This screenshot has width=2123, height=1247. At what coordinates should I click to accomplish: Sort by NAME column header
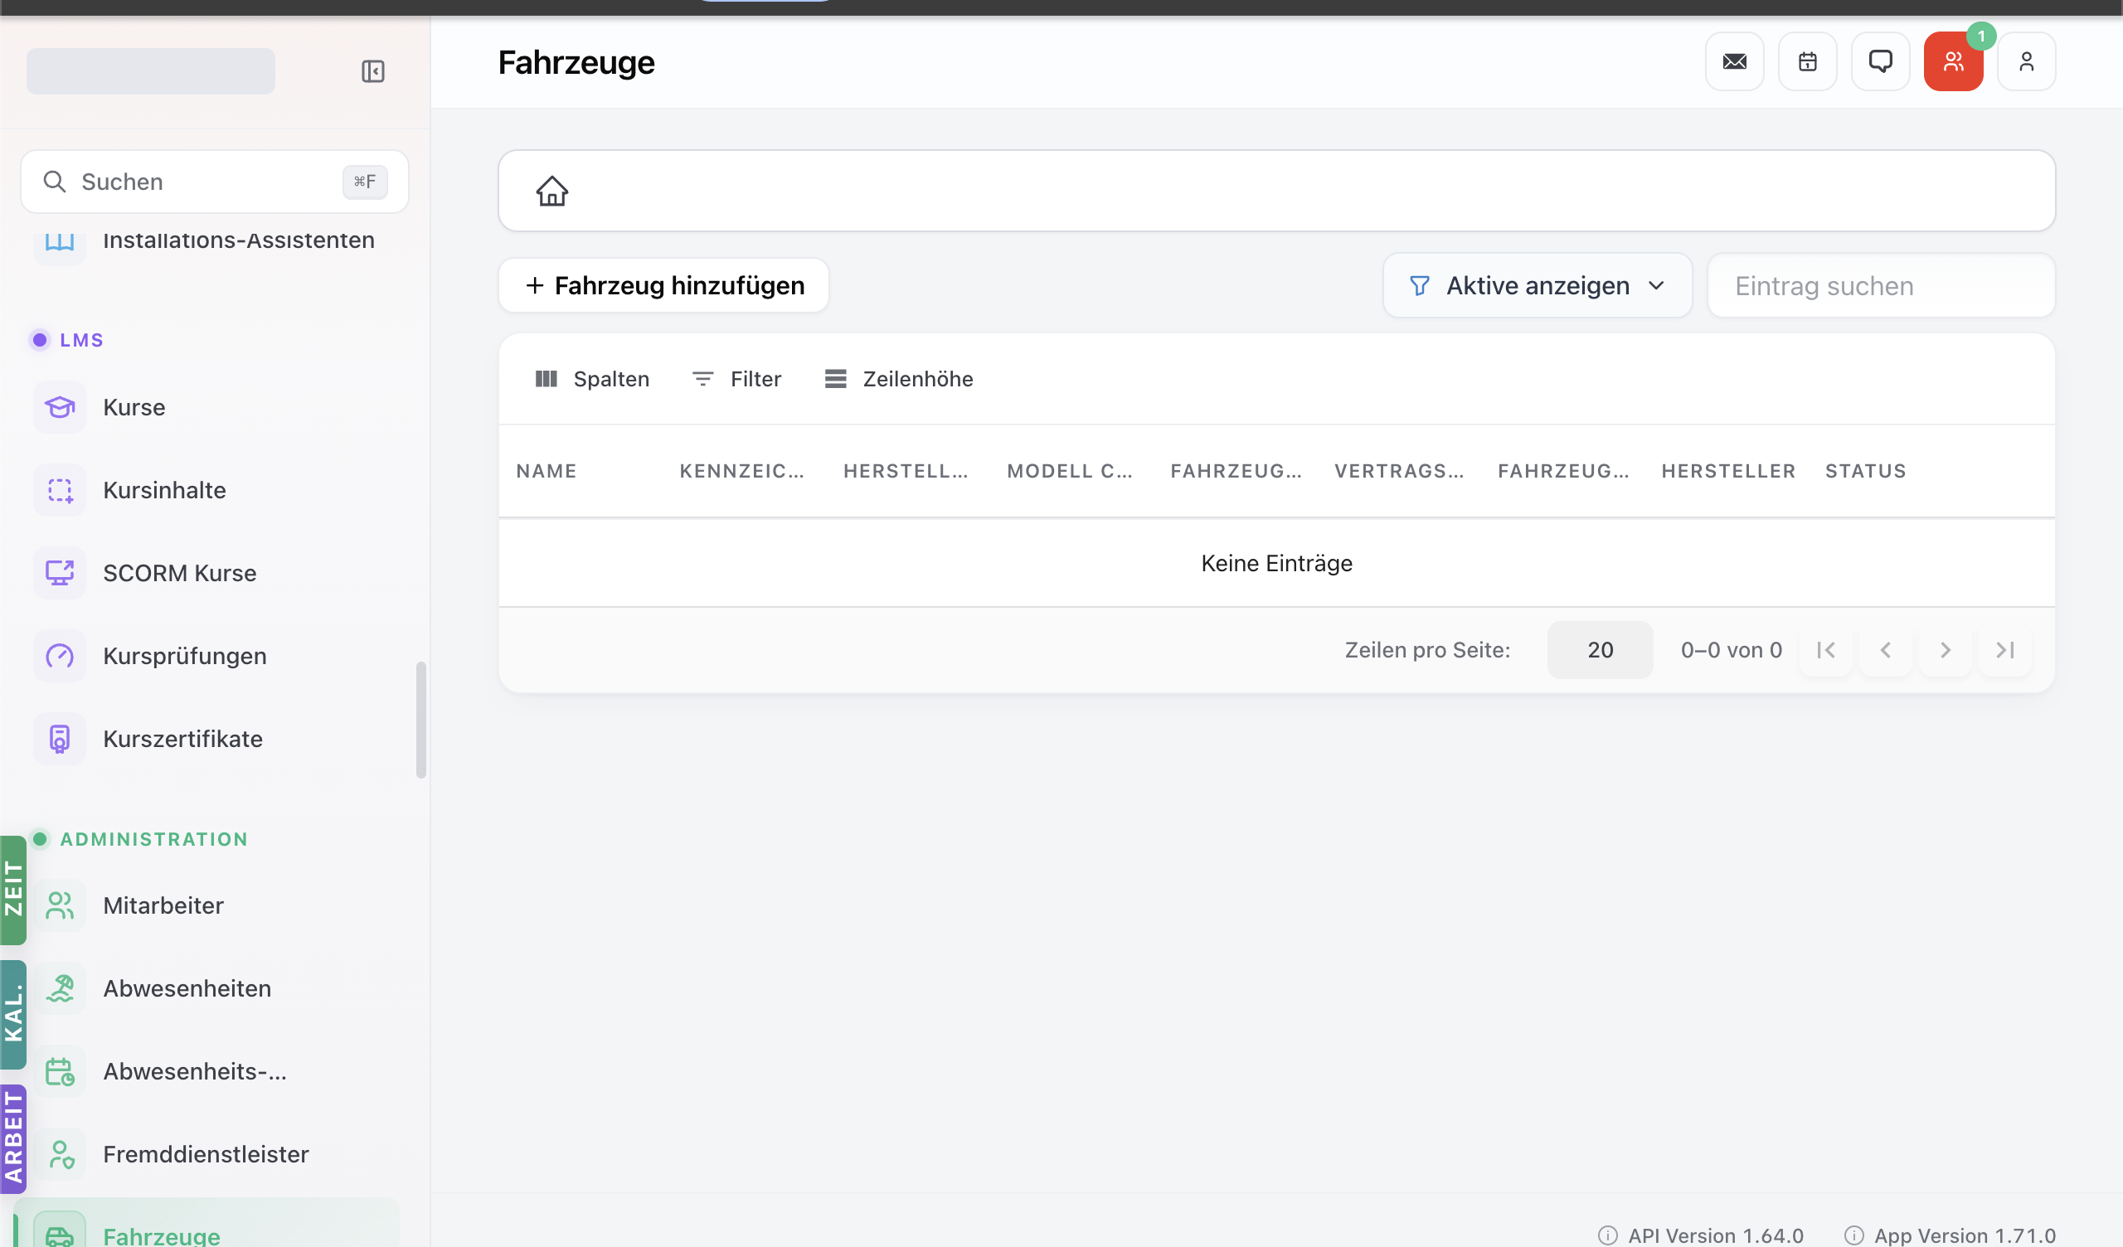click(x=547, y=471)
